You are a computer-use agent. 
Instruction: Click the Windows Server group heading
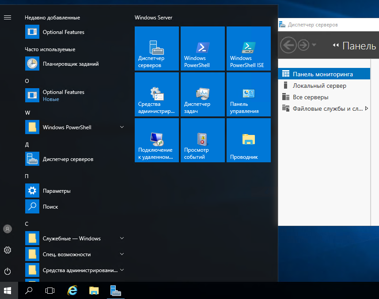pyautogui.click(x=153, y=18)
